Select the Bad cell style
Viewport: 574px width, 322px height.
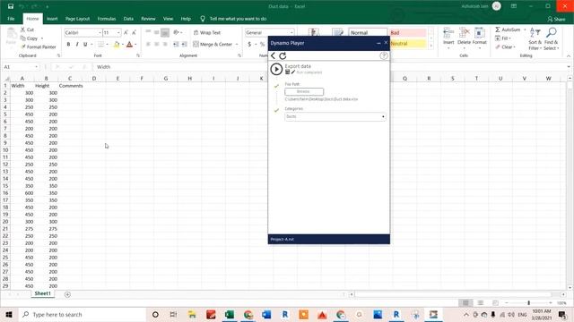click(x=407, y=33)
